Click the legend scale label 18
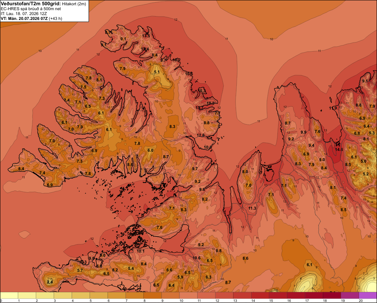The height and width of the screenshot is (303, 377). [325, 301]
